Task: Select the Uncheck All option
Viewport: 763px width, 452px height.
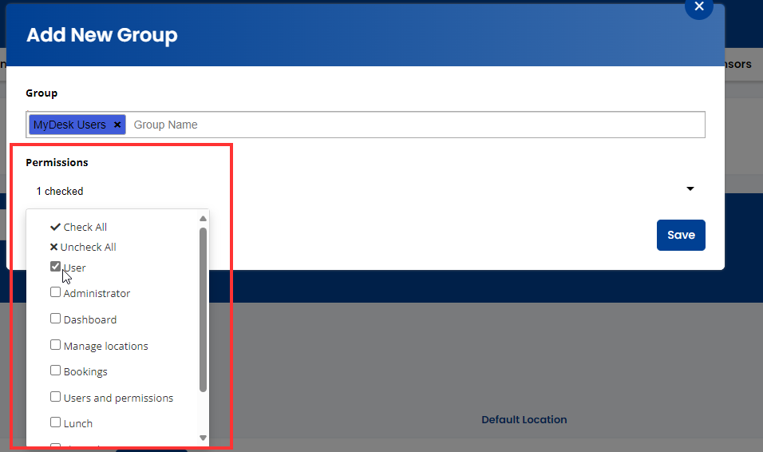Action: coord(83,247)
